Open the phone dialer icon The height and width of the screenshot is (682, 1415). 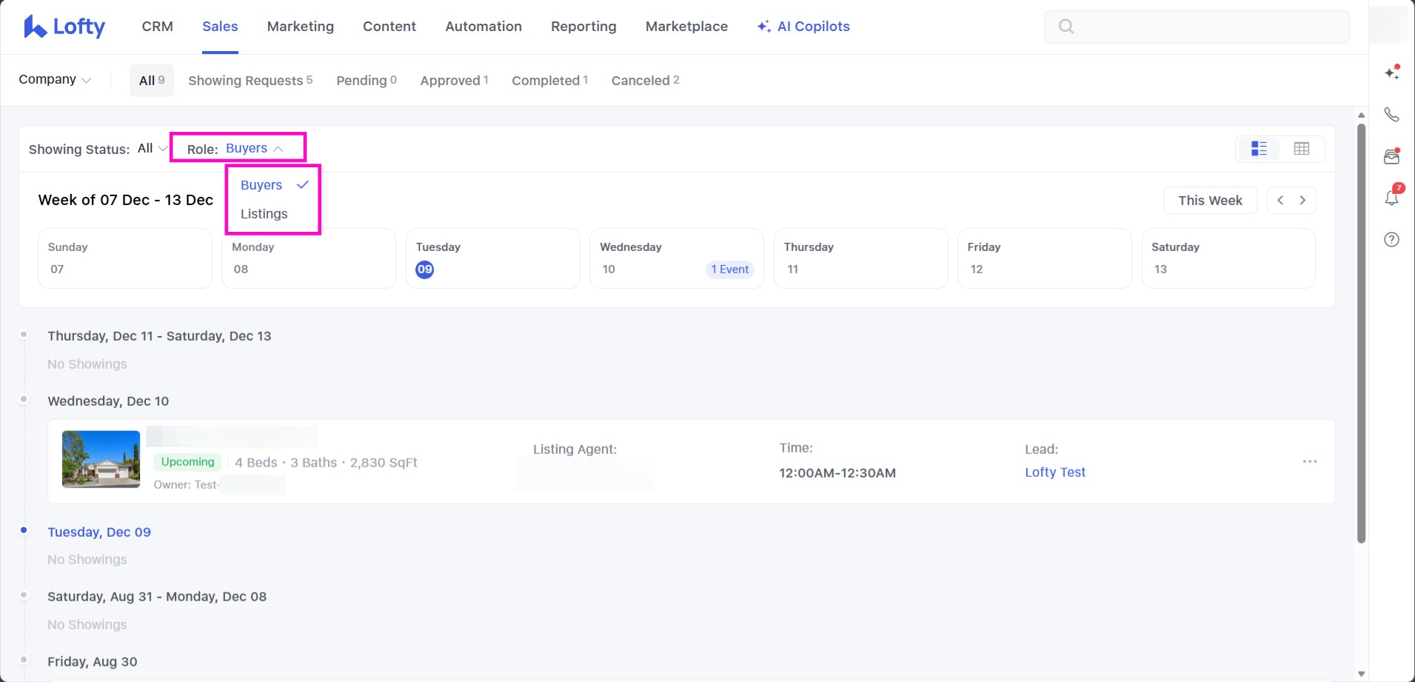pos(1391,115)
